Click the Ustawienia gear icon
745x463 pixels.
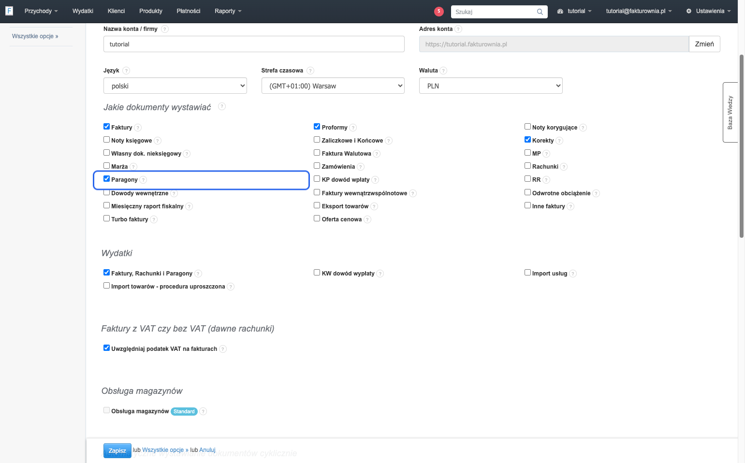click(689, 11)
